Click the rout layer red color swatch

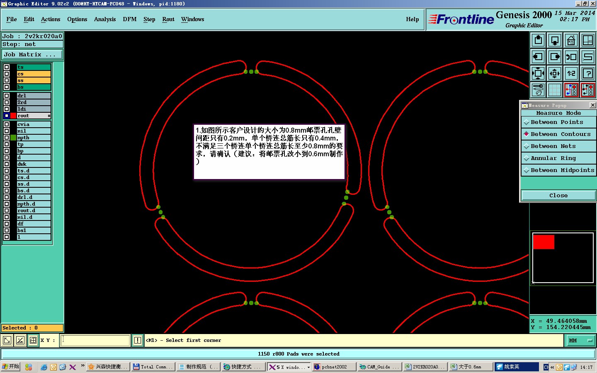tap(13, 116)
